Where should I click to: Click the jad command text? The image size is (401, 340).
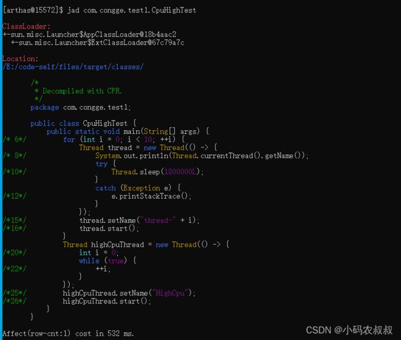pos(131,10)
